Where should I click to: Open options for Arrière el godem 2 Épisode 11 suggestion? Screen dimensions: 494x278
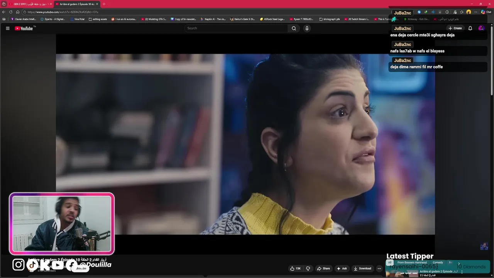[462, 272]
